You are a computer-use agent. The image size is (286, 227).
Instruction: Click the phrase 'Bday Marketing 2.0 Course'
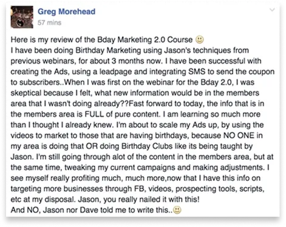pyautogui.click(x=145, y=39)
